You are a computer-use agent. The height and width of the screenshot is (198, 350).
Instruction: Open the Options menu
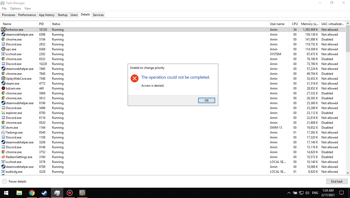coord(15,9)
